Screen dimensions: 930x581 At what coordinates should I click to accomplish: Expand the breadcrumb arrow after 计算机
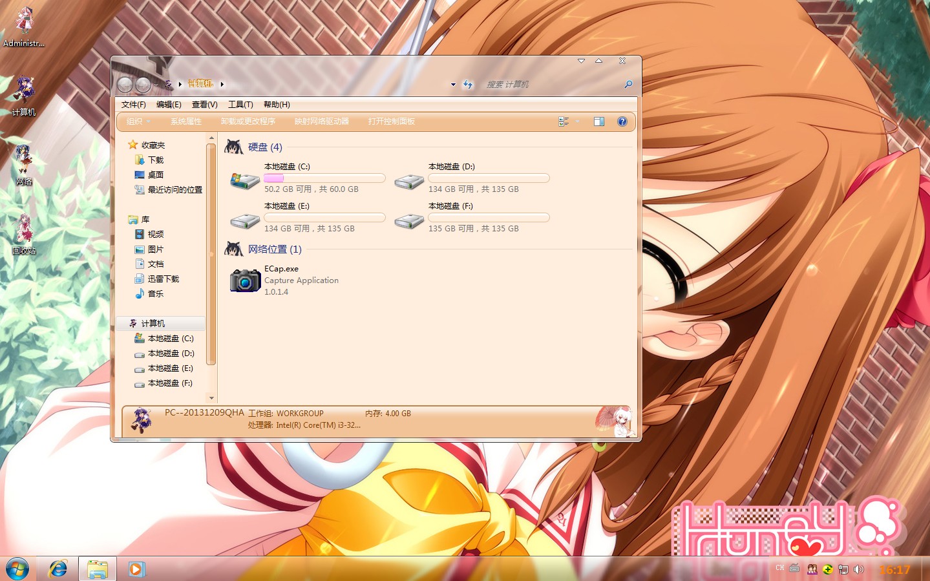222,84
